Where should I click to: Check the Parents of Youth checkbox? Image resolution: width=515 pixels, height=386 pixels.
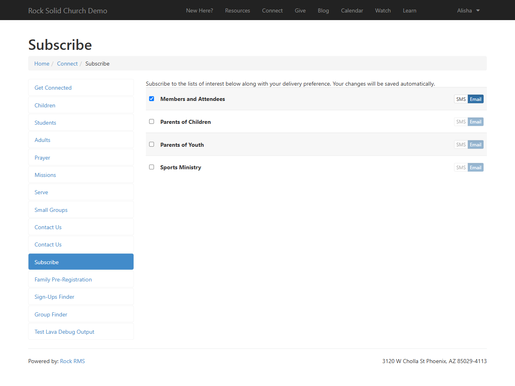152,144
